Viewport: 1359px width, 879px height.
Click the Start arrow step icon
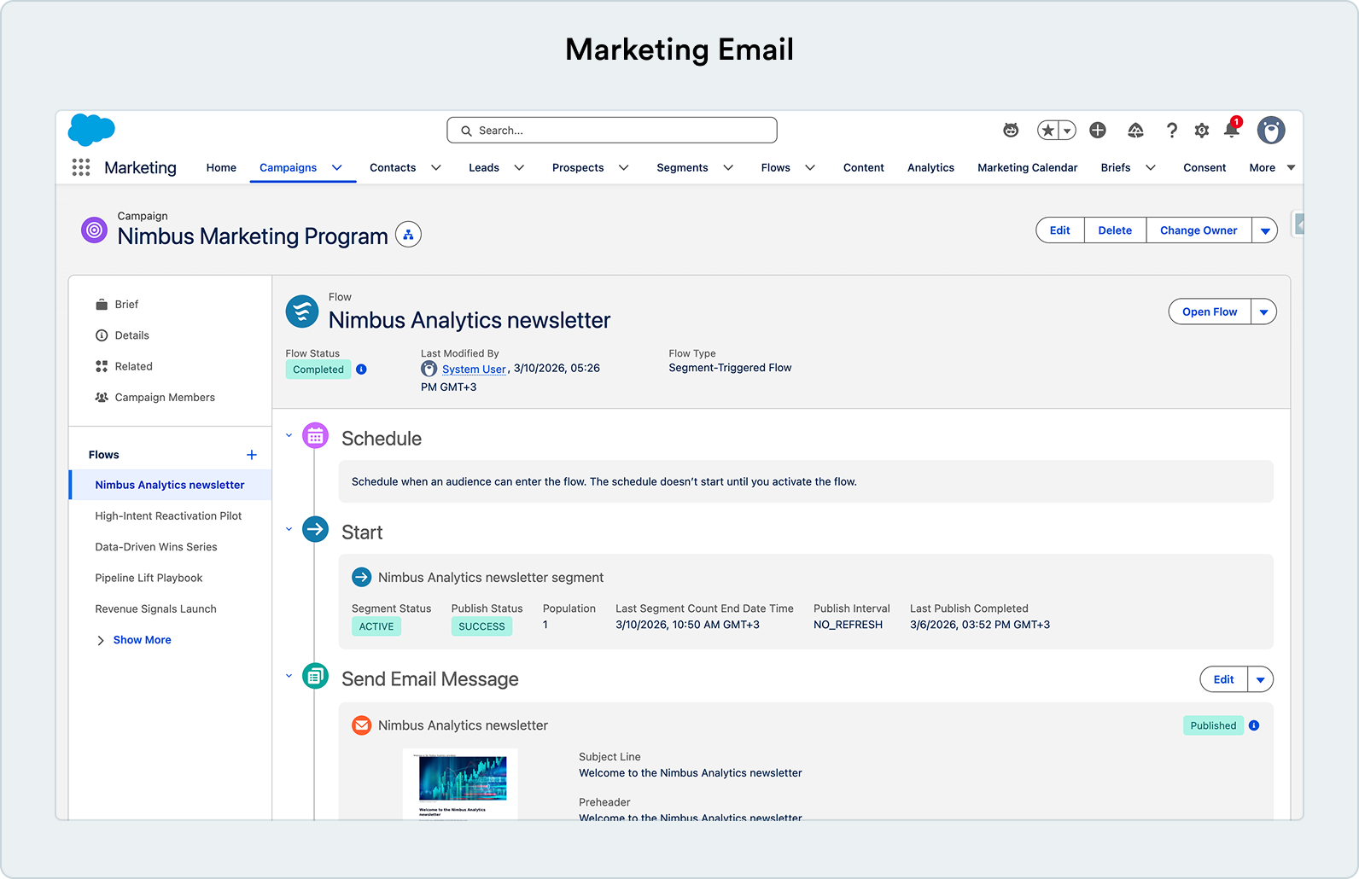click(316, 530)
